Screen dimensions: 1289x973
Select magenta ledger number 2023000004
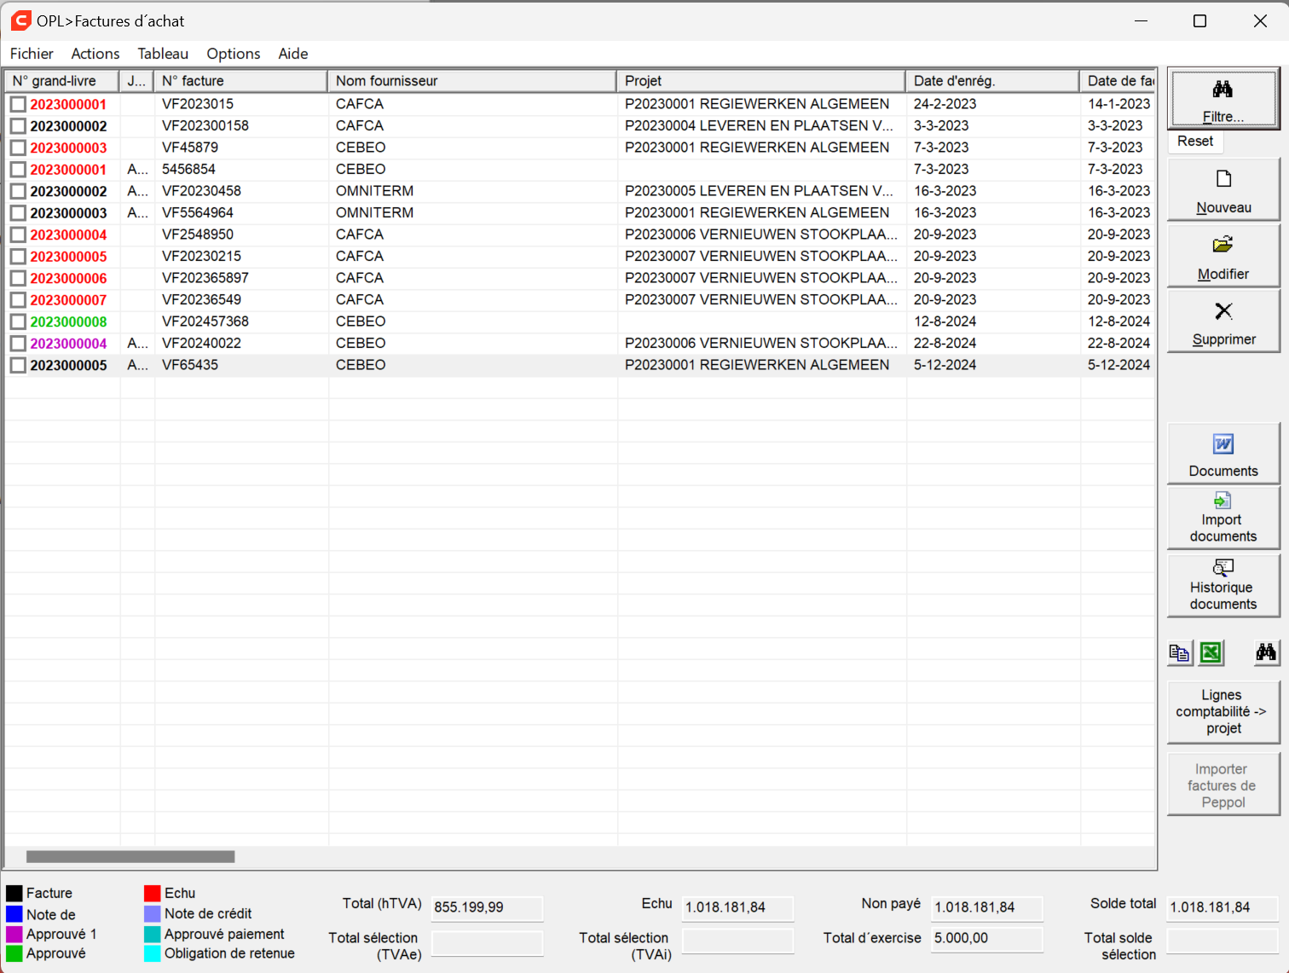[x=69, y=344]
